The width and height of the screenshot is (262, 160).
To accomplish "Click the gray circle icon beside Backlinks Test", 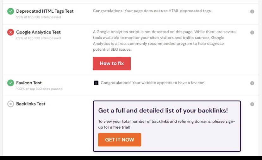I will [10, 104].
